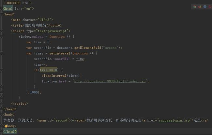Click the setInterval function call
212x135 pixels.
point(60,53)
